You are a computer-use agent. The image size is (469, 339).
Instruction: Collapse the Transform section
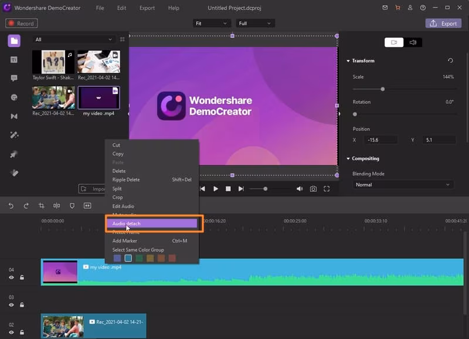point(348,61)
